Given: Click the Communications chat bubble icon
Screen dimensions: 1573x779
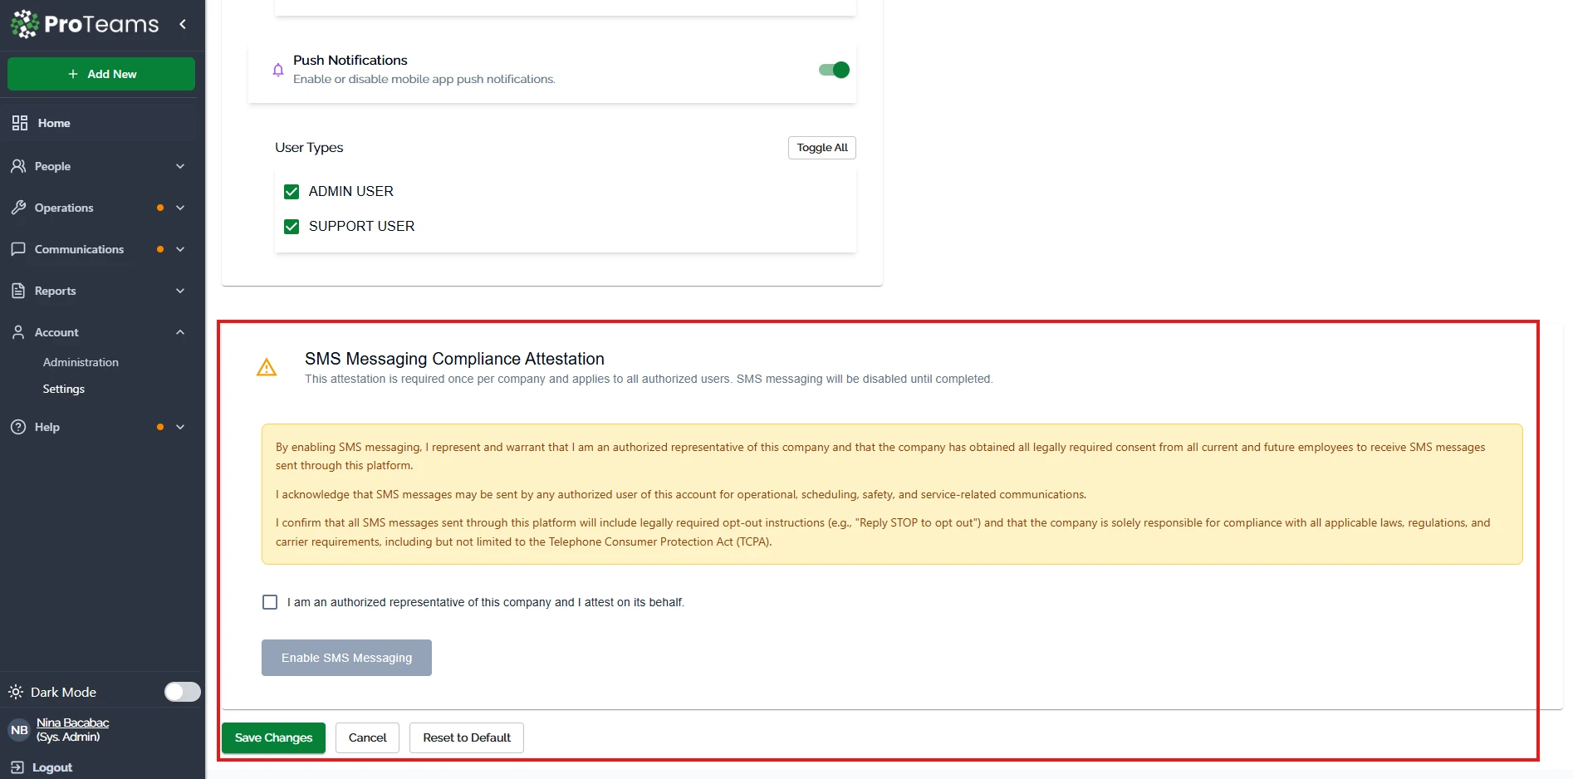Looking at the screenshot, I should point(18,249).
